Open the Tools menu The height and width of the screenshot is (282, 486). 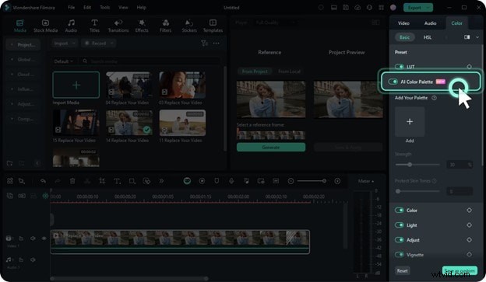(105, 8)
